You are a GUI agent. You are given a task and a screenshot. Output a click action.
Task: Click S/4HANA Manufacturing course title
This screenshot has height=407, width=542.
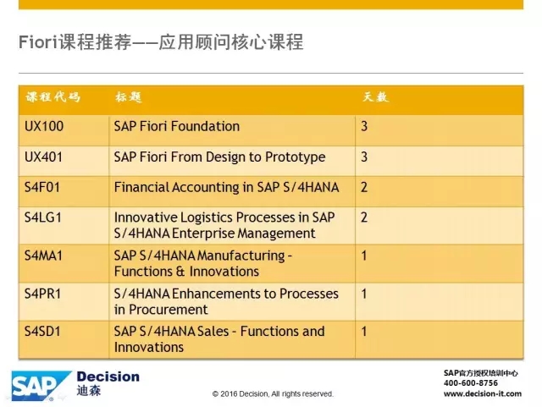[x=203, y=264]
